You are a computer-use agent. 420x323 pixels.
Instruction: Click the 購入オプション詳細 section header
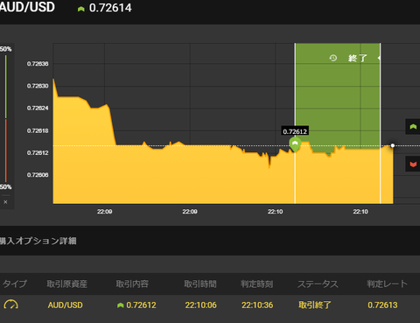(38, 241)
